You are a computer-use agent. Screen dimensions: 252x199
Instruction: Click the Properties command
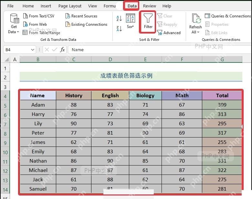[217, 24]
